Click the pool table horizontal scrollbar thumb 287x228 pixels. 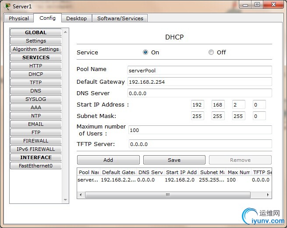click(x=168, y=195)
